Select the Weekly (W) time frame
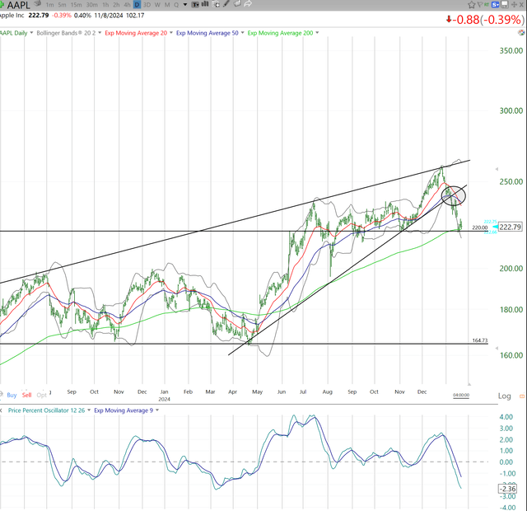This screenshot has height=511, width=527. 157,5
